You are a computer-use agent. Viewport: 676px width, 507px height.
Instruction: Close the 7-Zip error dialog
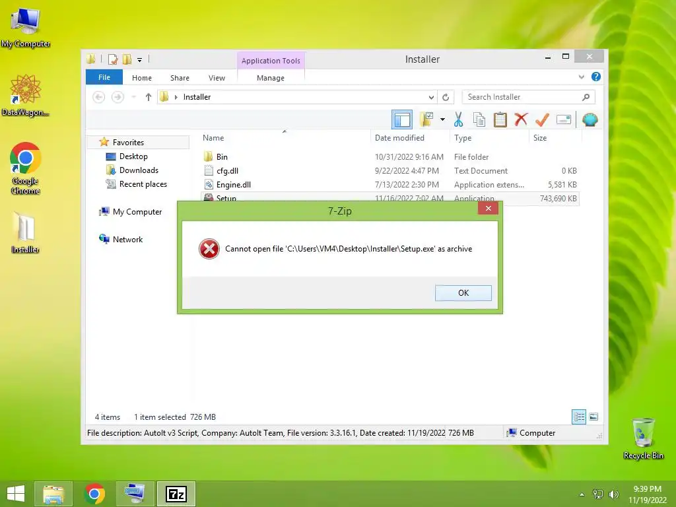[x=488, y=208]
